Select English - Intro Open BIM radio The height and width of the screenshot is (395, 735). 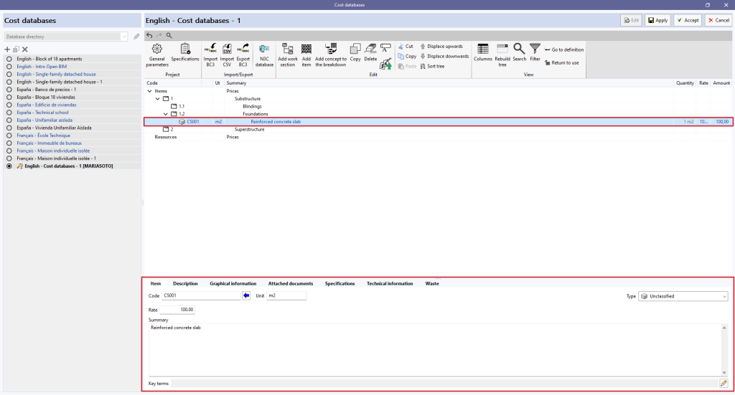click(9, 67)
